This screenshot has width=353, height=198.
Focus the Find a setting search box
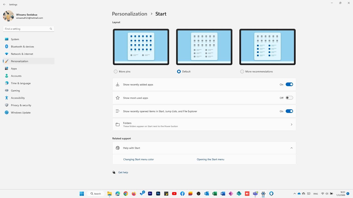(29, 29)
